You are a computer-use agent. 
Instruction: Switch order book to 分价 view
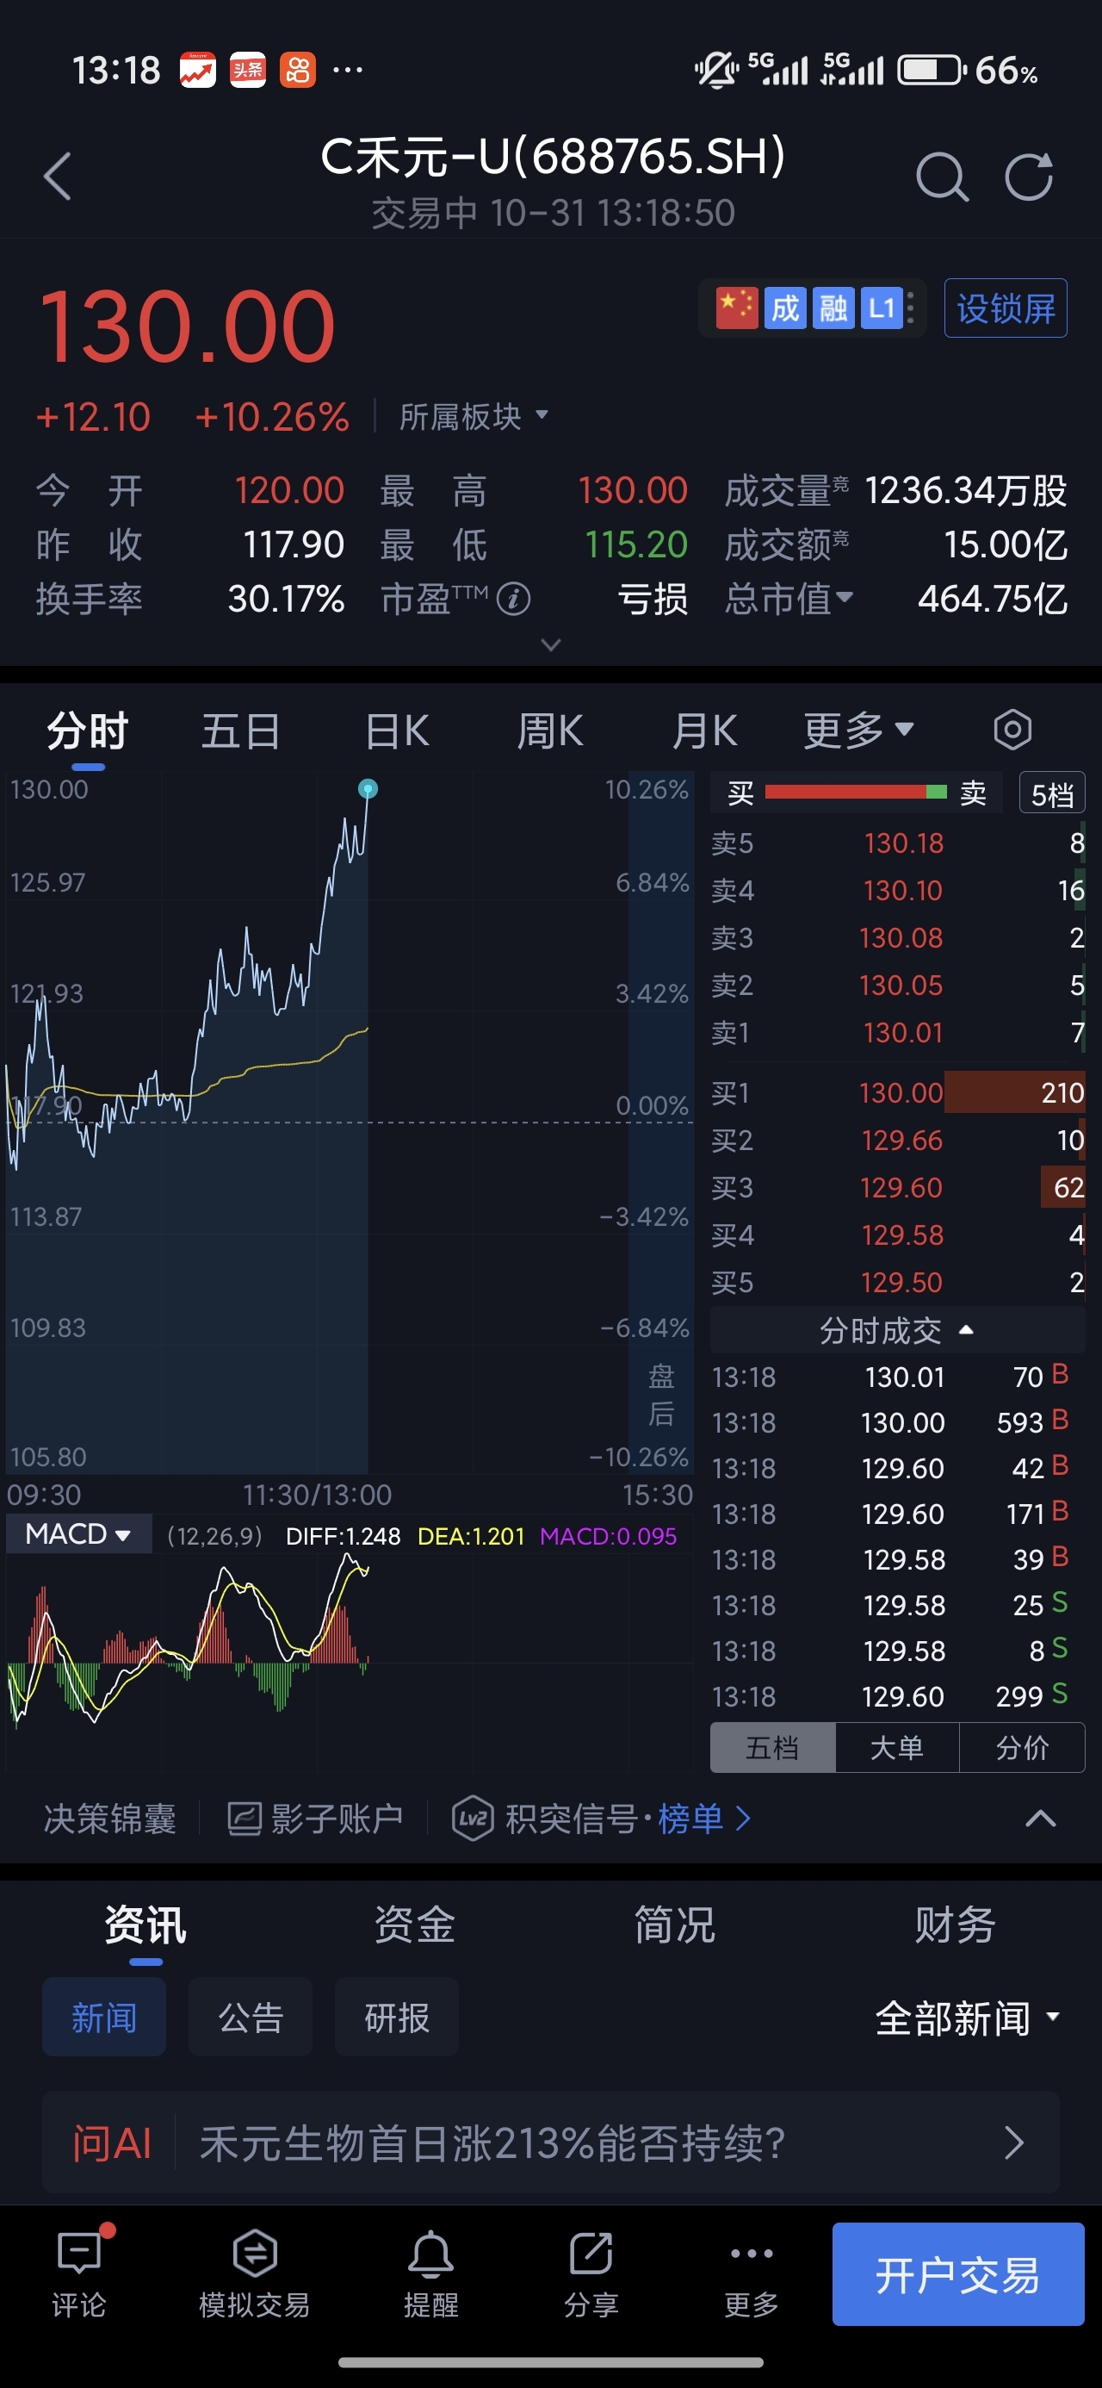(x=1022, y=1747)
